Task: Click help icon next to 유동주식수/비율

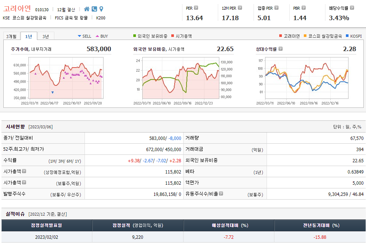Action: tap(221, 193)
